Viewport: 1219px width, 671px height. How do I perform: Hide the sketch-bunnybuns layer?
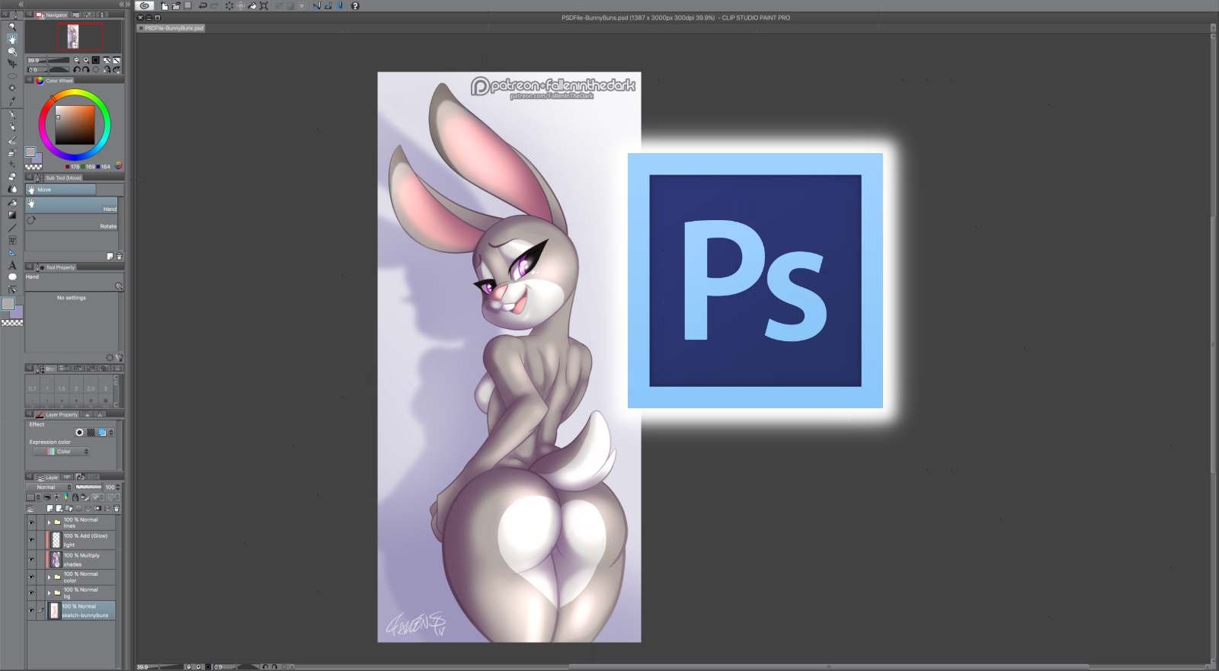31,610
